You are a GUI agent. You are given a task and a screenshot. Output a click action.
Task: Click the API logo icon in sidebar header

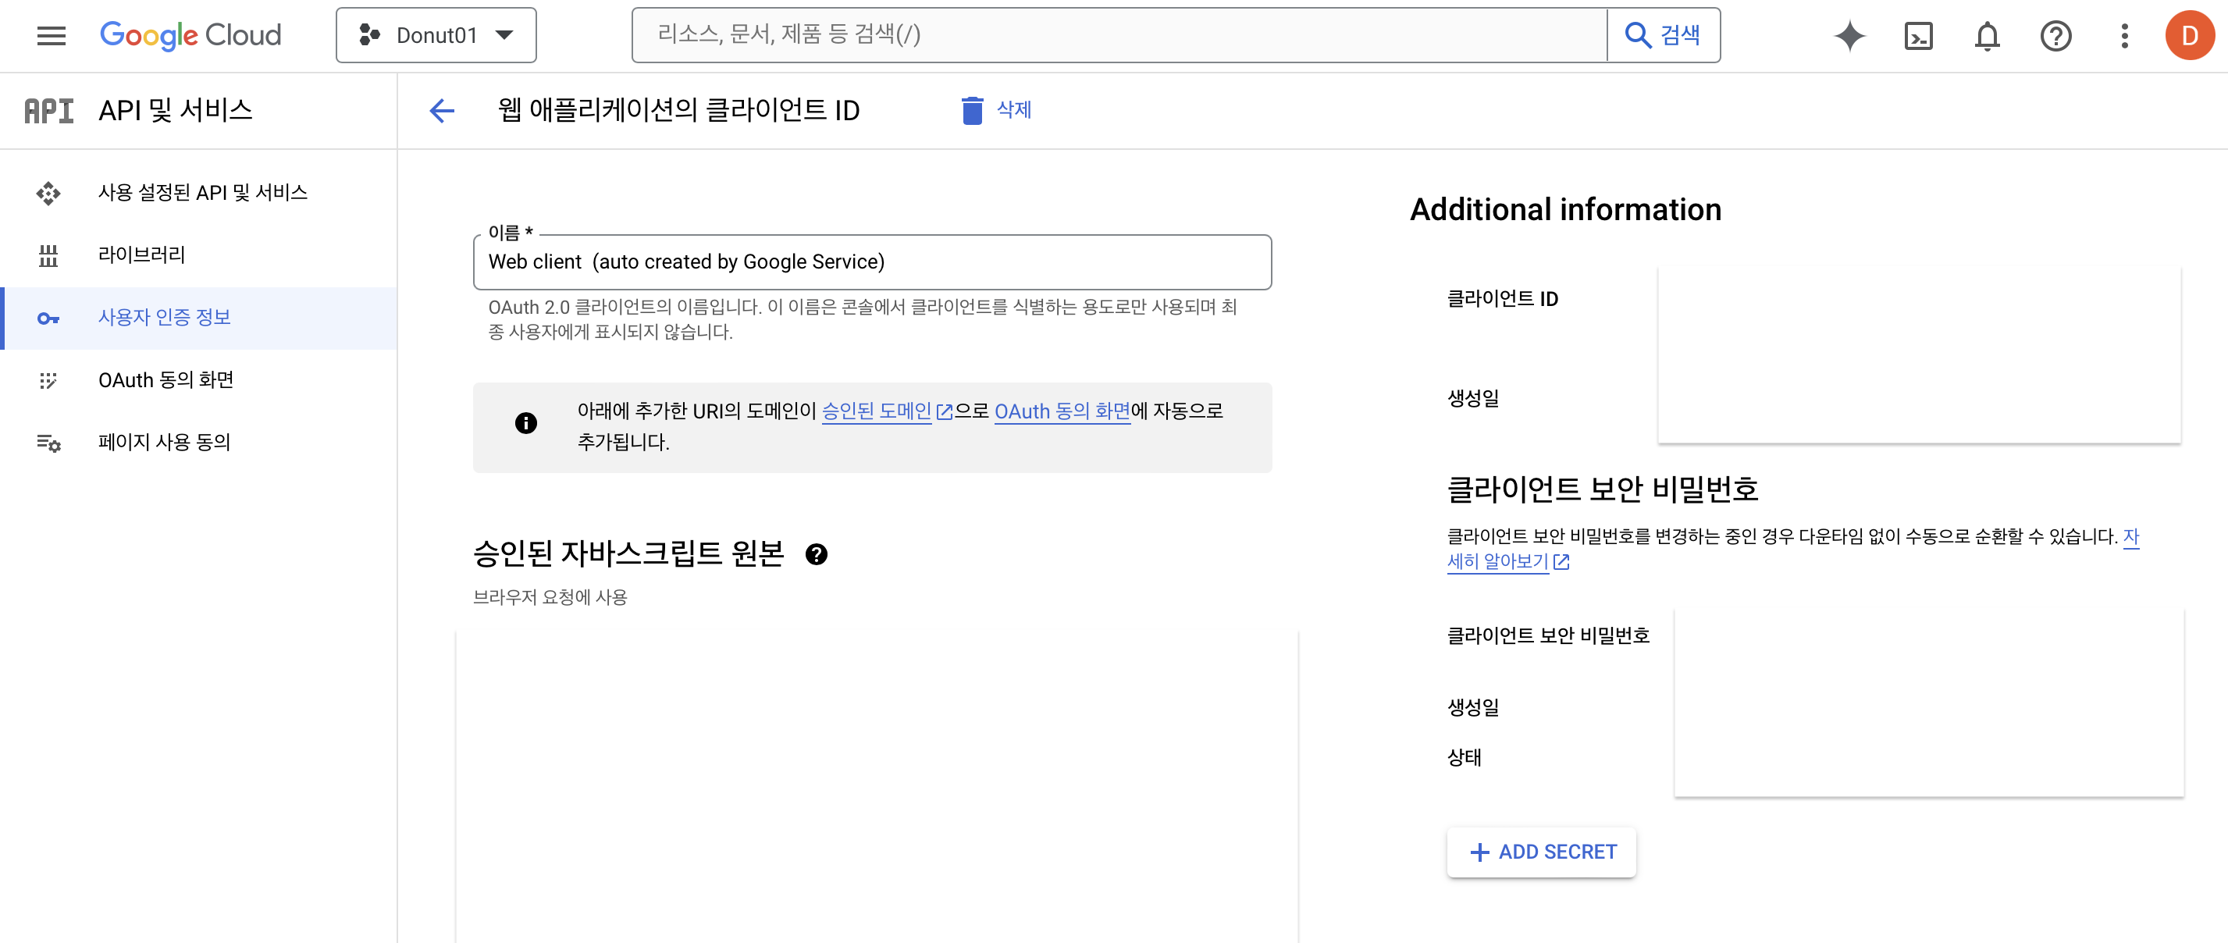click(x=48, y=111)
